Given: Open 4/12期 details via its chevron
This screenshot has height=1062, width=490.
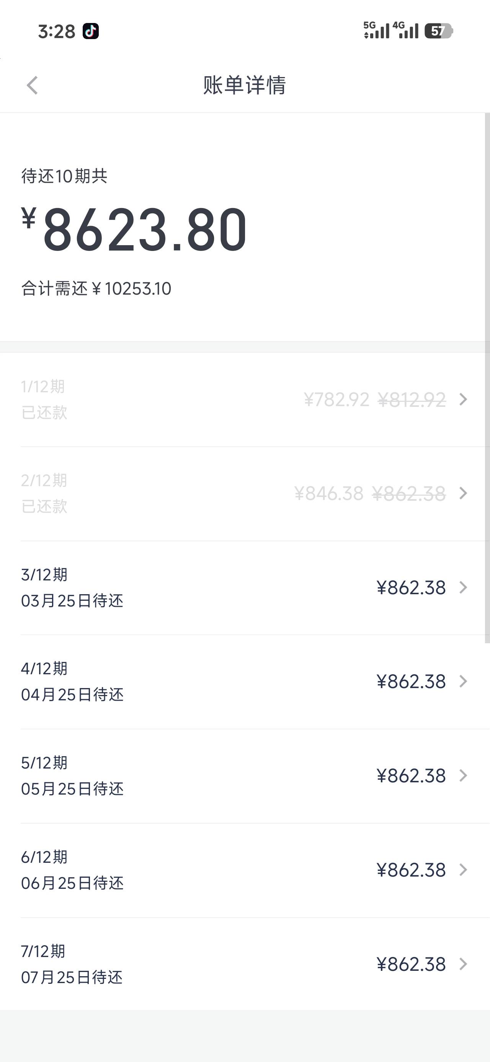Looking at the screenshot, I should pos(463,682).
